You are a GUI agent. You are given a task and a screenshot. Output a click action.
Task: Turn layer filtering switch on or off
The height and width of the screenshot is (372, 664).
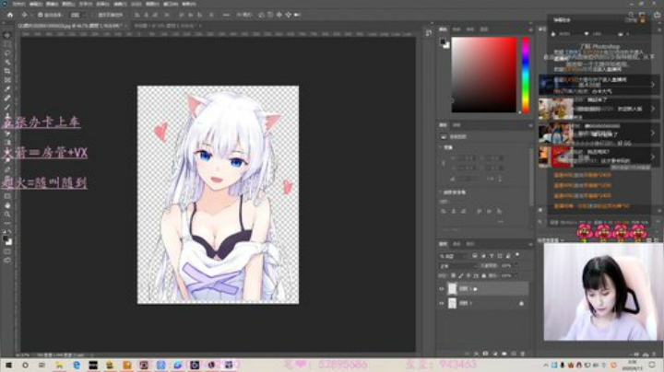(517, 255)
